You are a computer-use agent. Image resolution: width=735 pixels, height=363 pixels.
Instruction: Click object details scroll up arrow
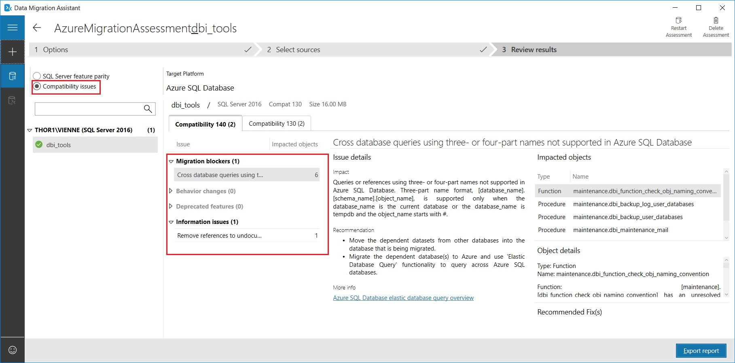tap(727, 260)
